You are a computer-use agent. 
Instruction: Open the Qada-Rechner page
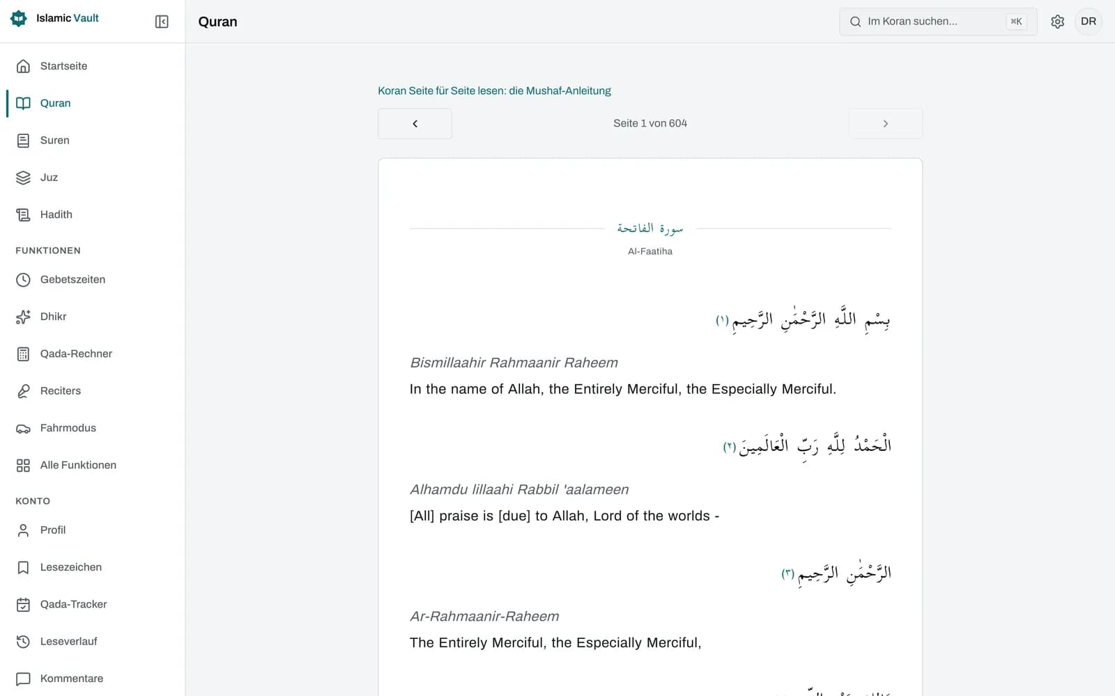coord(93,354)
